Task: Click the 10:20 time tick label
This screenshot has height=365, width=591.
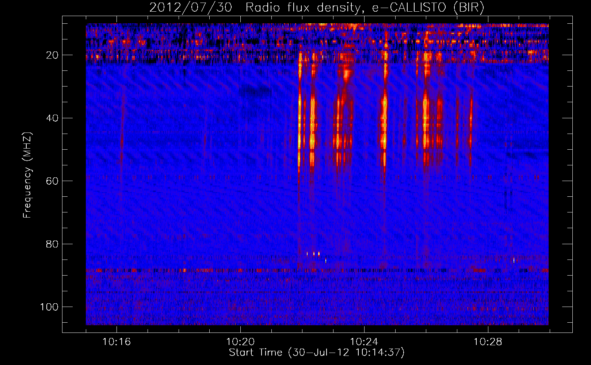Action: (240, 342)
